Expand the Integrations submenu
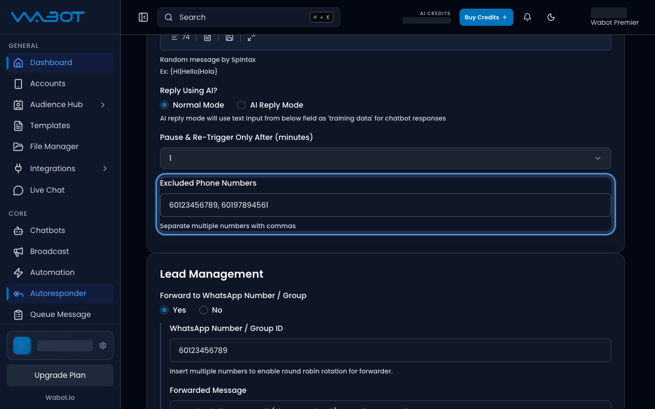This screenshot has width=655, height=409. [104, 168]
